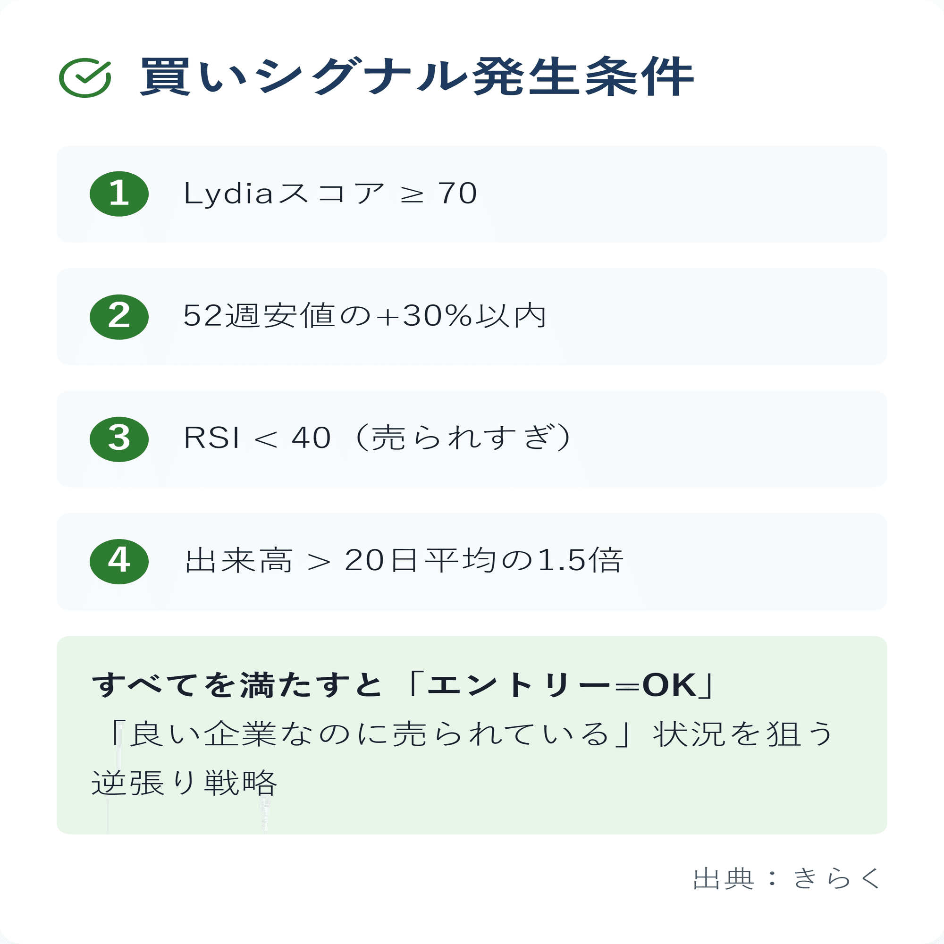The width and height of the screenshot is (944, 944).
Task: Open the 出典：きらく source credit
Action: pyautogui.click(x=787, y=879)
